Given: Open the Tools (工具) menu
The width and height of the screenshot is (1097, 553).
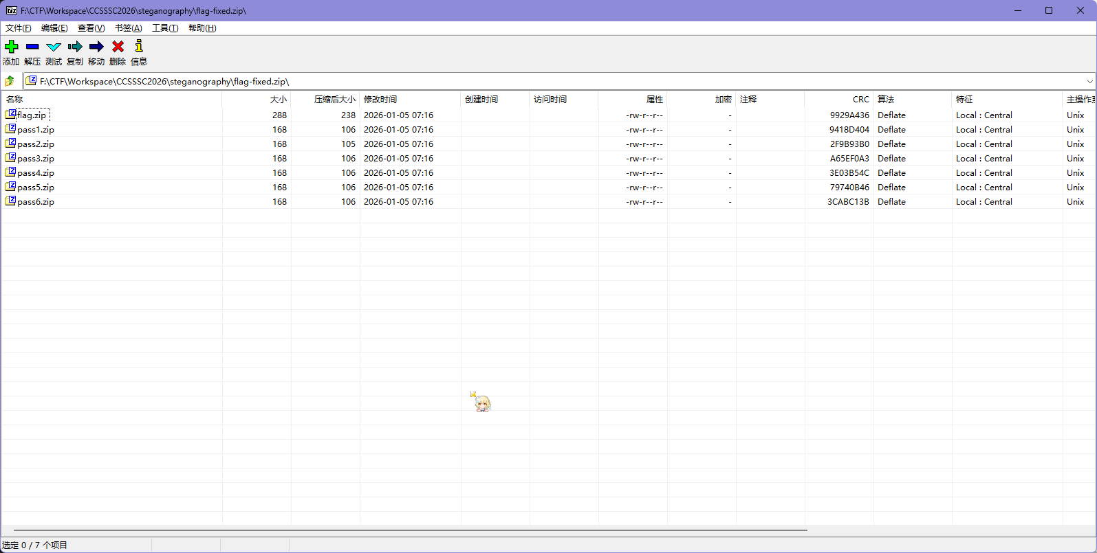Looking at the screenshot, I should 165,28.
